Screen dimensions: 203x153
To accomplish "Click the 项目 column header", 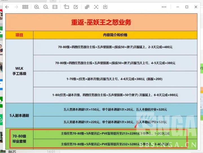I will [x=19, y=35].
